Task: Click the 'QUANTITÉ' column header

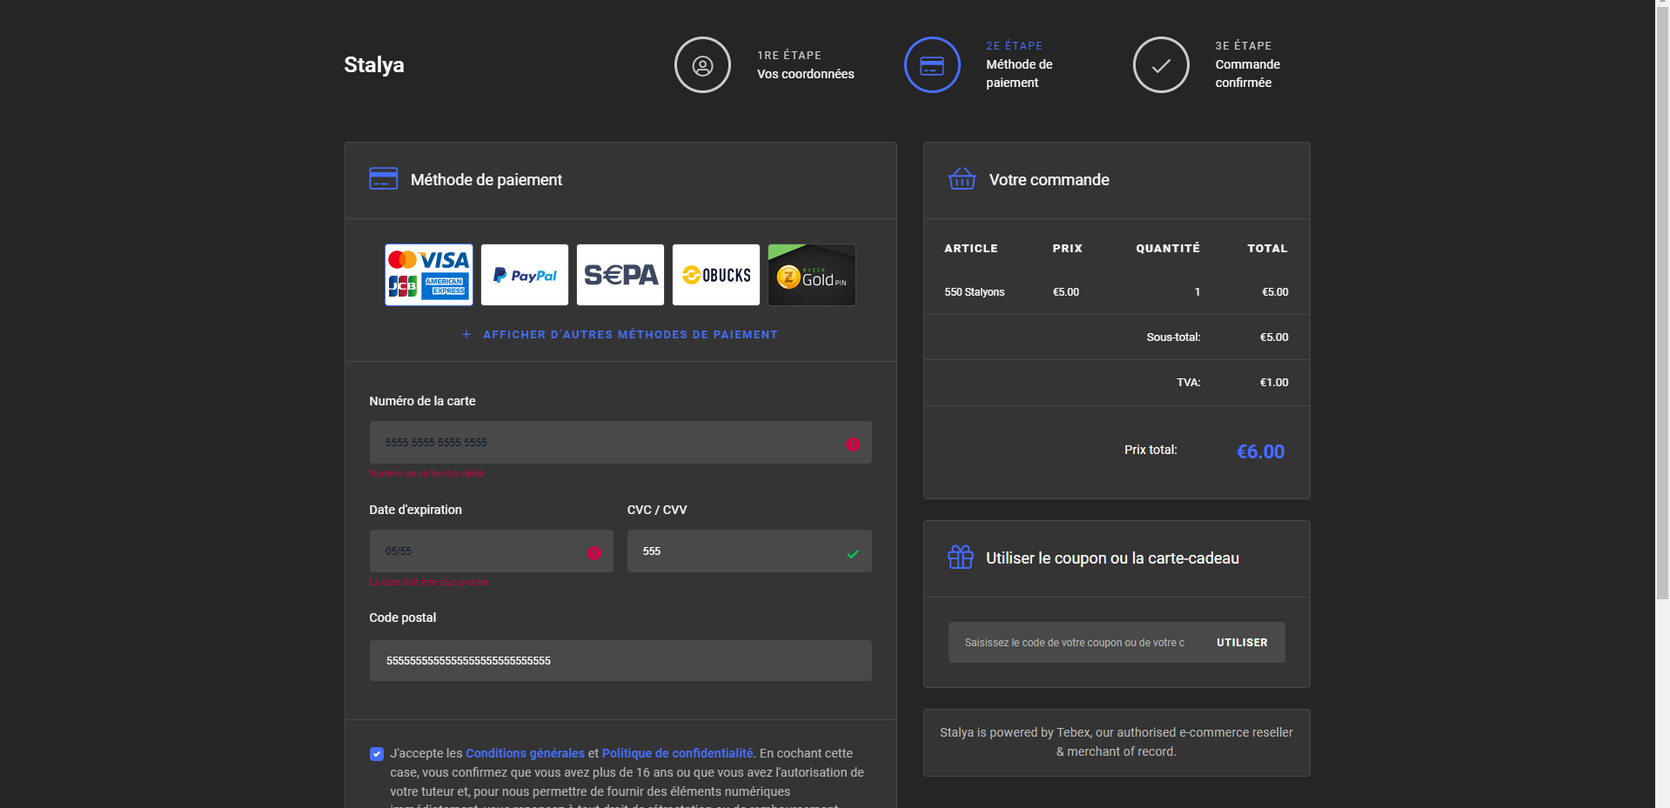Action: (1168, 249)
